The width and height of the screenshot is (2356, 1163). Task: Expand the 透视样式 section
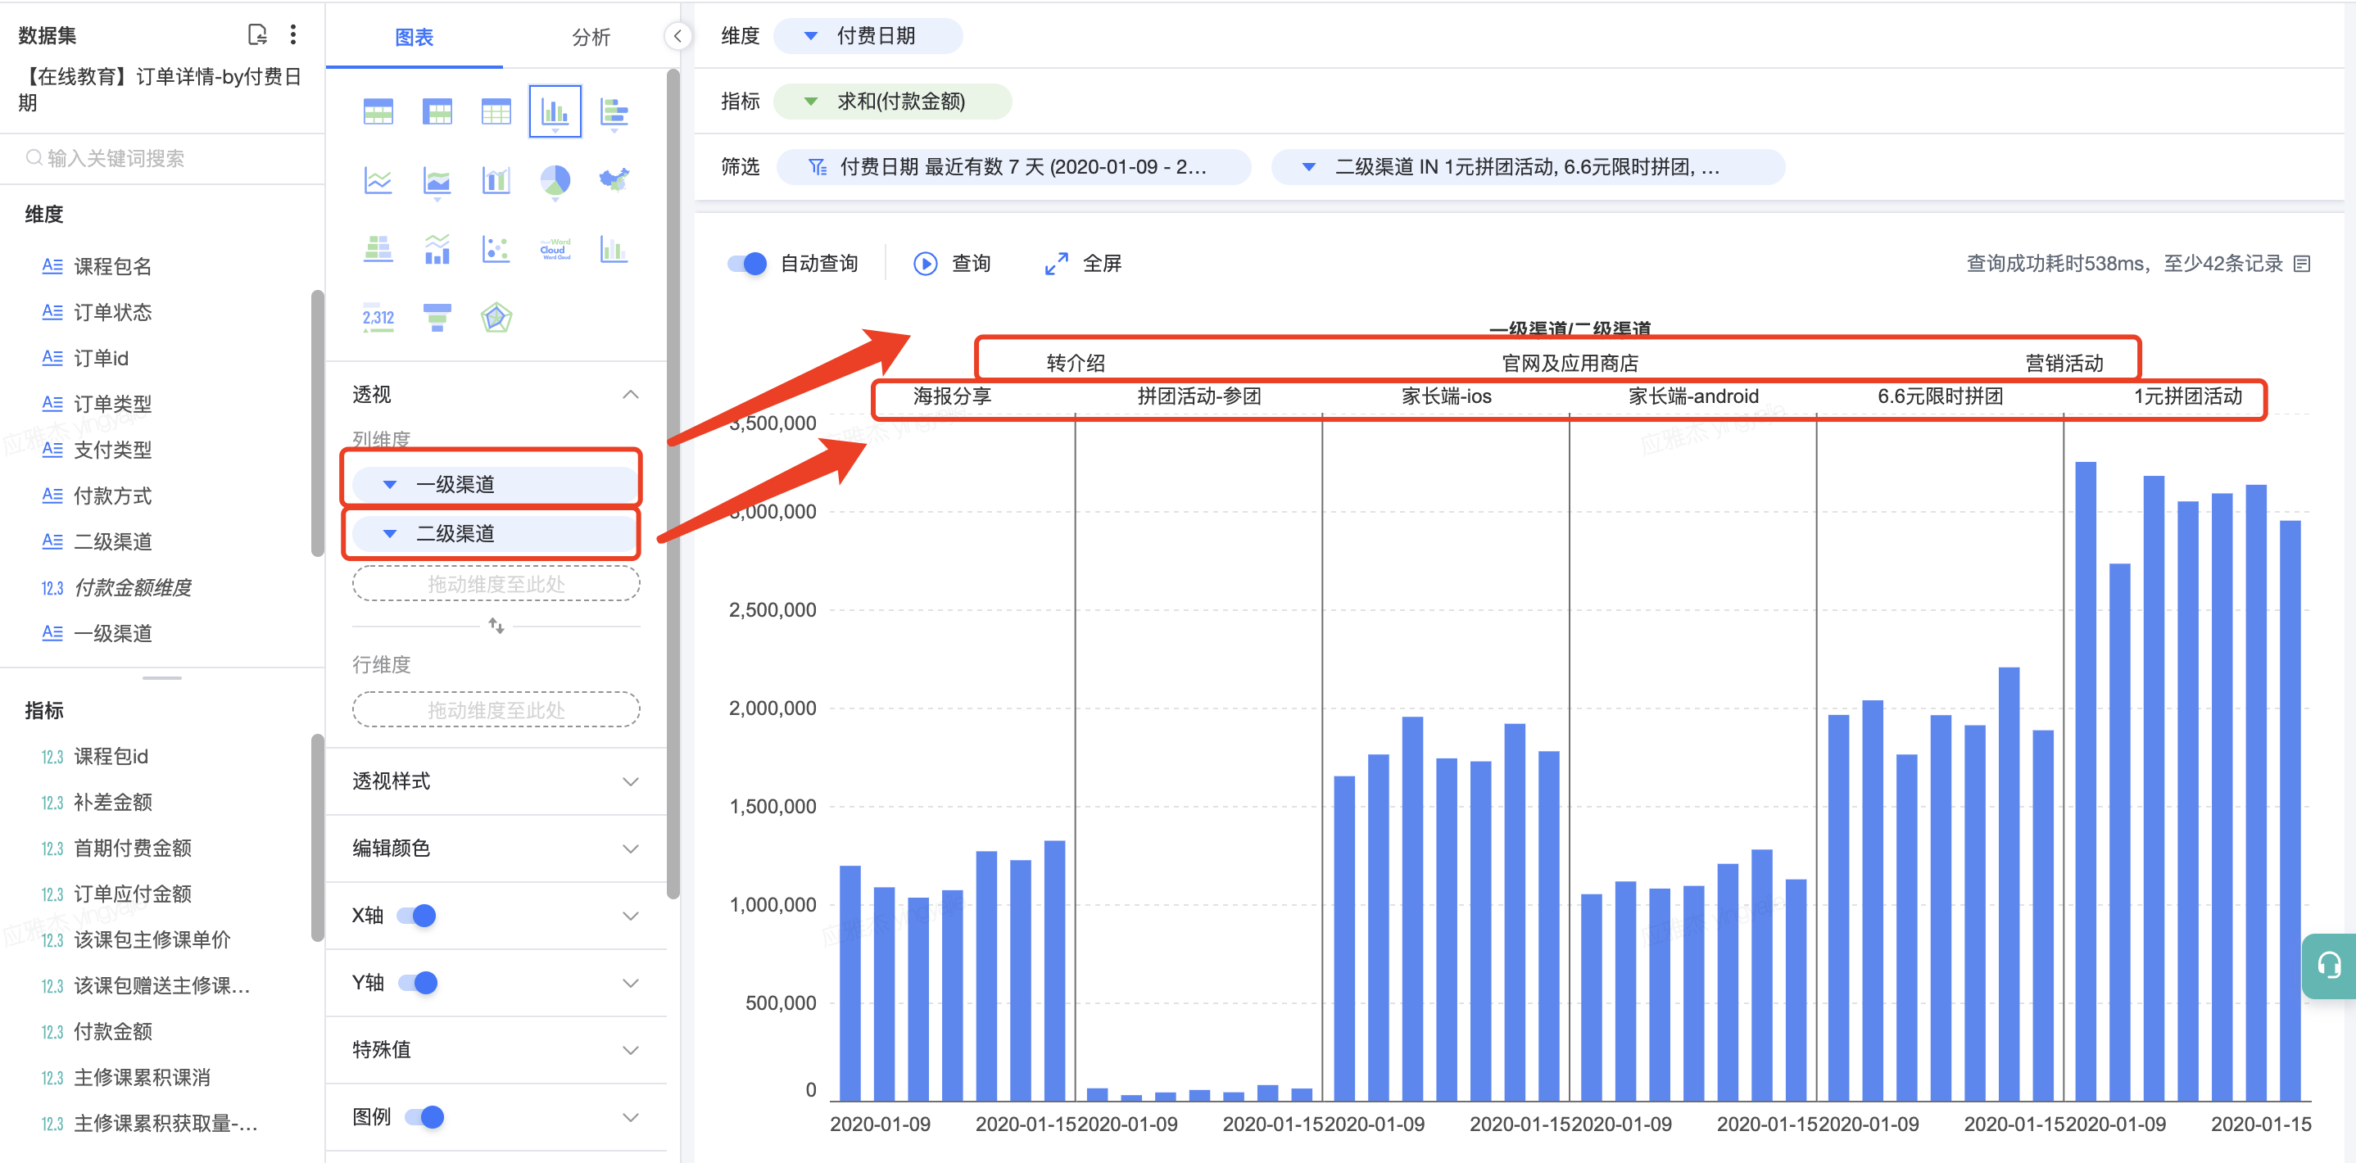coord(630,781)
